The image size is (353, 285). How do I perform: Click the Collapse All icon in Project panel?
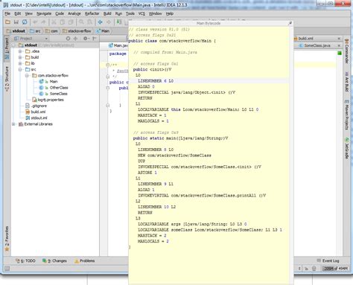75,39
